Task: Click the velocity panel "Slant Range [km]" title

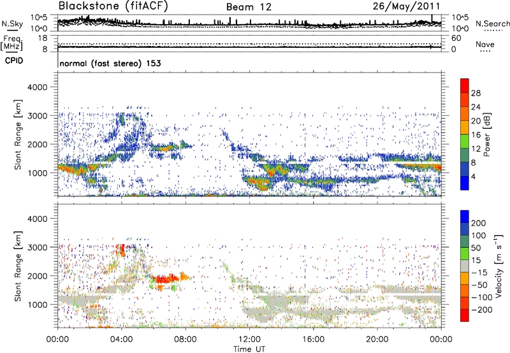Action: [18, 266]
